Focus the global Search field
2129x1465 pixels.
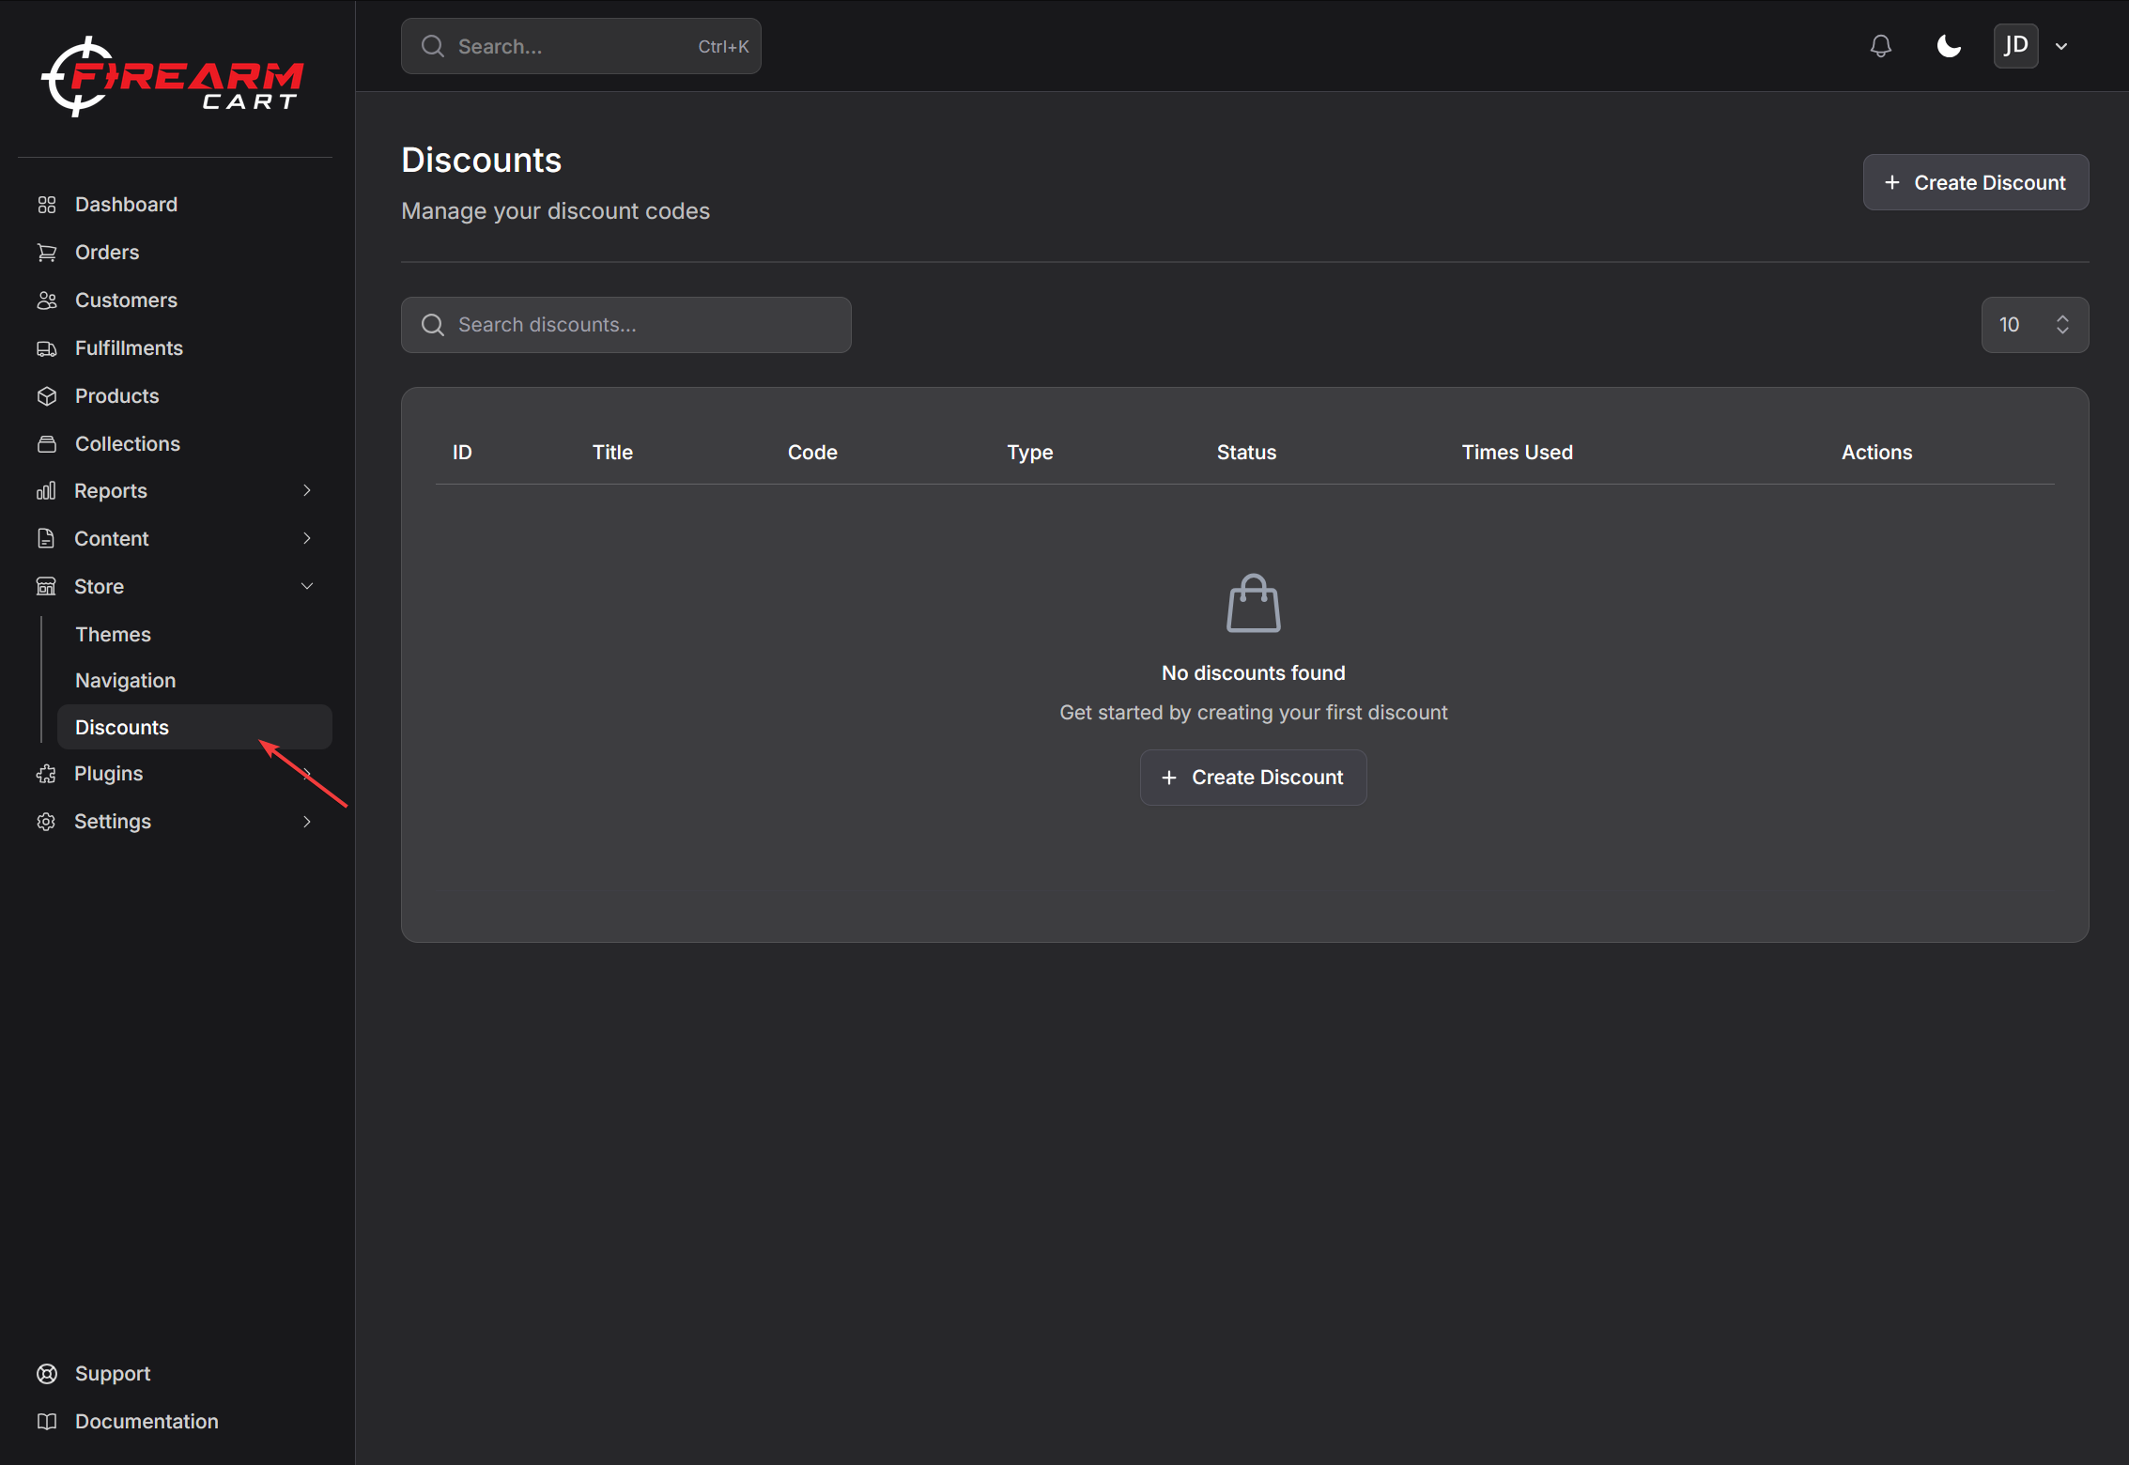581,46
